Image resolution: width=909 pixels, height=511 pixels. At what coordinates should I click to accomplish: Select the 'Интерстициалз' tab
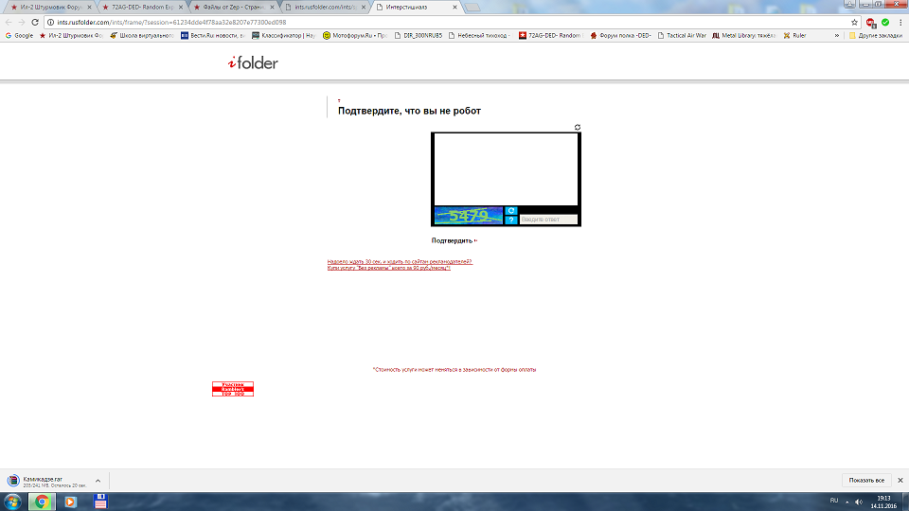[x=415, y=7]
